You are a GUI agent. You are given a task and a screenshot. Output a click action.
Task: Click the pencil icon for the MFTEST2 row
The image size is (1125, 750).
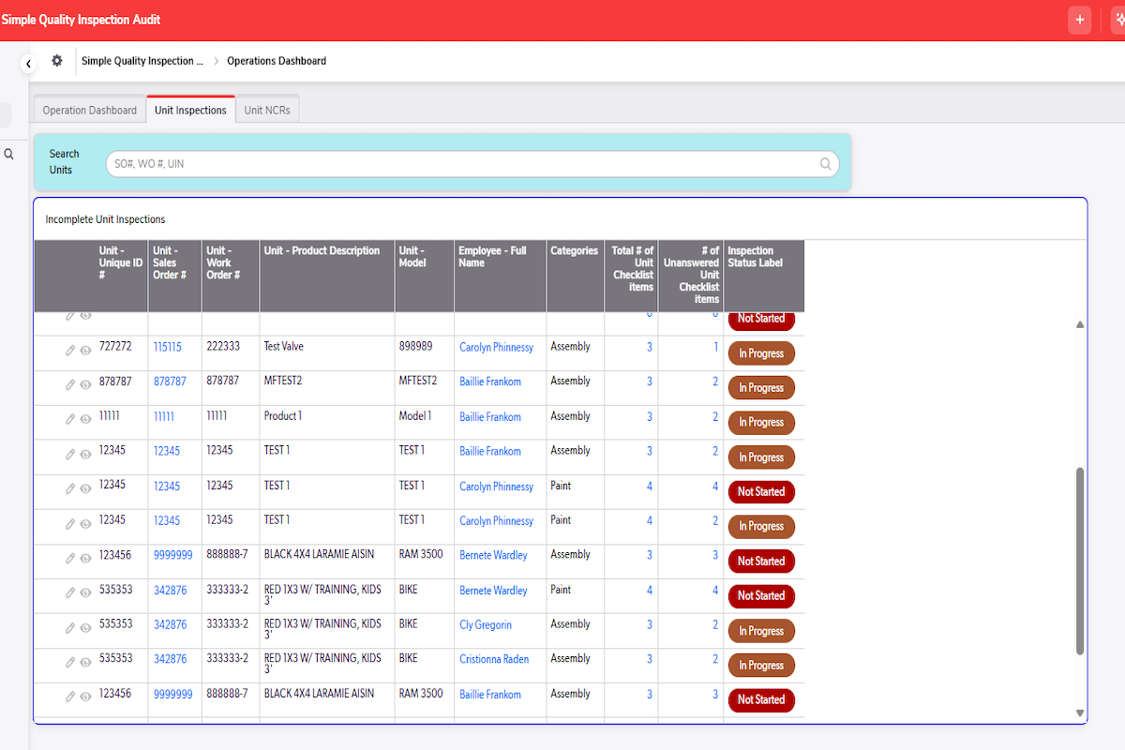point(70,384)
